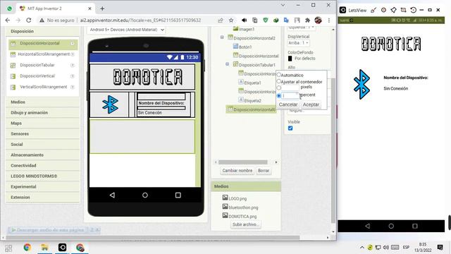The image size is (451, 254).
Task: Open help for DisposiciónVertical component
Action: 73,76
